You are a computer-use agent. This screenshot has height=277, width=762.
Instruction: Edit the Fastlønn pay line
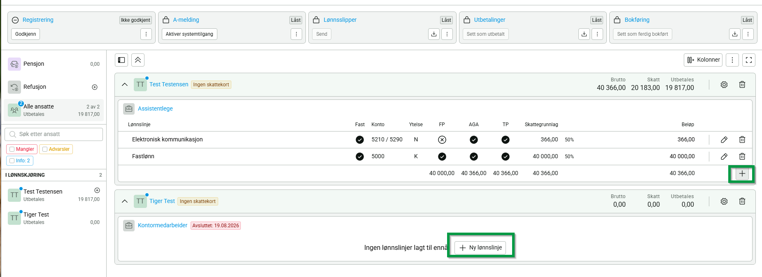(x=724, y=157)
